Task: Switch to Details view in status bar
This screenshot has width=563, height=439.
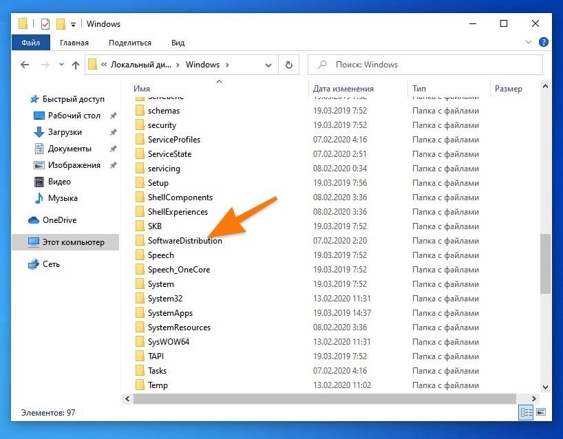Action: (x=526, y=412)
